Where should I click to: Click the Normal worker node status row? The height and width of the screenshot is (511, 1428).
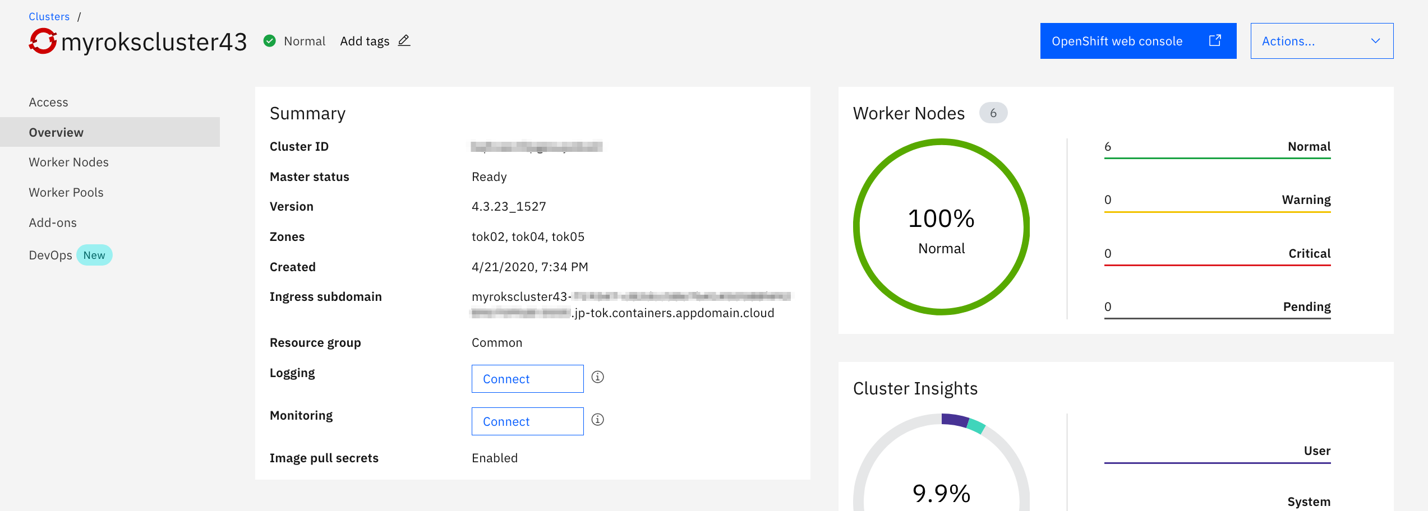[x=1218, y=148]
